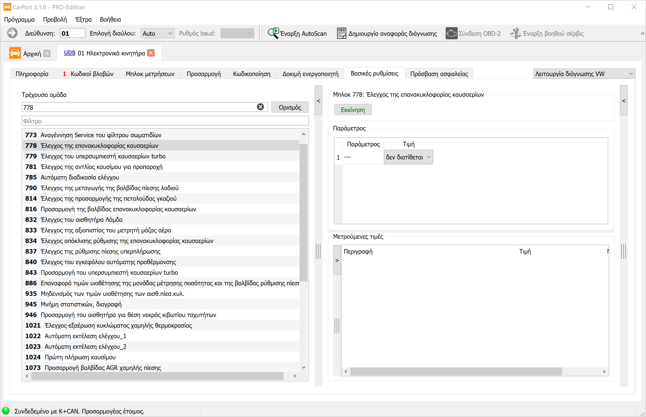Click the Ορισμός button
646x417 pixels.
tap(290, 107)
